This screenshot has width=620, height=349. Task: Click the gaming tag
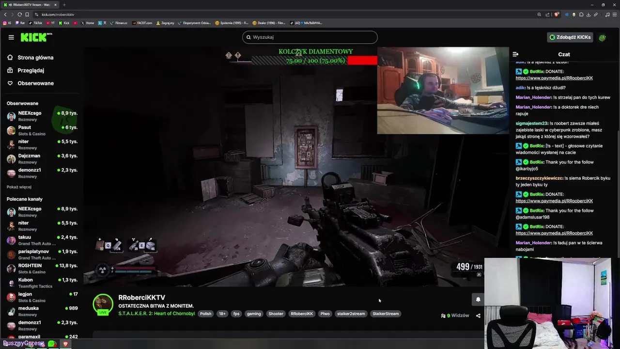(x=254, y=314)
